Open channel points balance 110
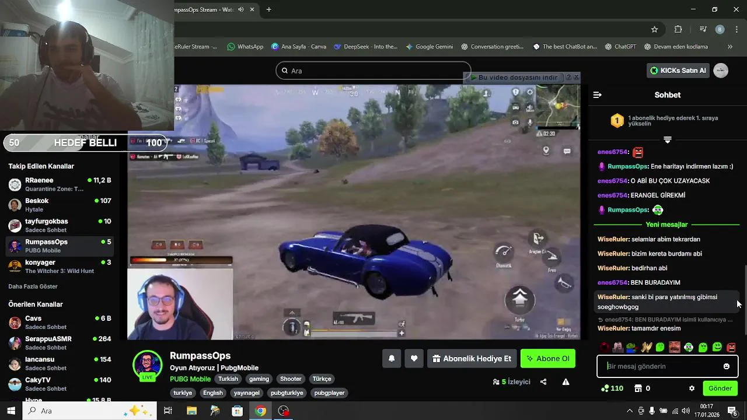 (612, 388)
